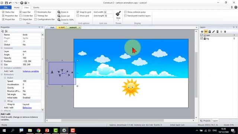Viewport: 238px width, 134px height.
Task: Toggle layer visibility eye icon in Layers toolbar
Action: (206, 32)
